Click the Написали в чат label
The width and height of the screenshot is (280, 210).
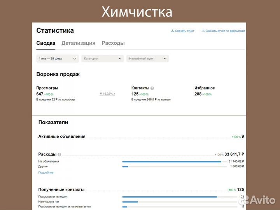point(49,201)
